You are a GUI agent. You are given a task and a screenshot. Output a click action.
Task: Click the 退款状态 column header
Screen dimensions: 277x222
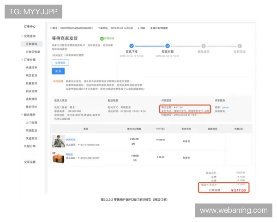pyautogui.click(x=212, y=129)
